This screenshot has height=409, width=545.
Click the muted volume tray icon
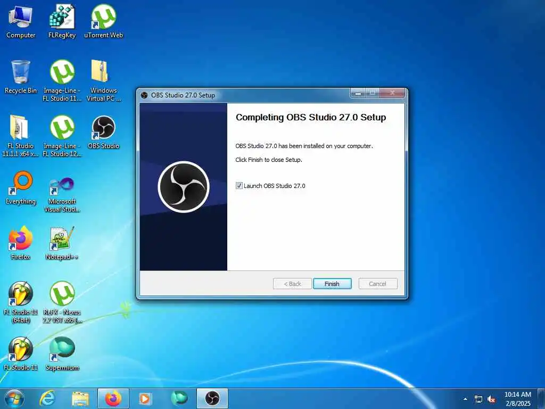pos(491,399)
